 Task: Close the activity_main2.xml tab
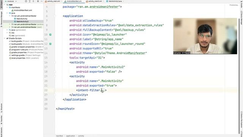(103, 1)
